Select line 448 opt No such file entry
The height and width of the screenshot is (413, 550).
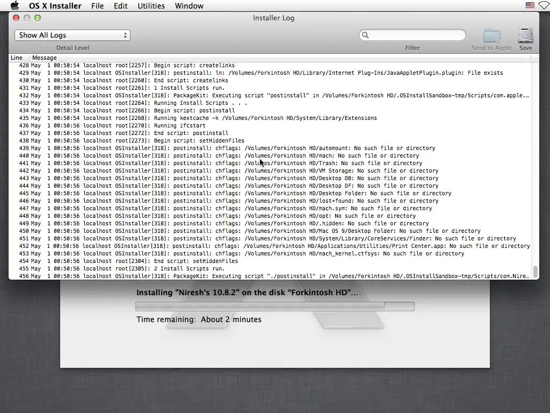pyautogui.click(x=270, y=216)
